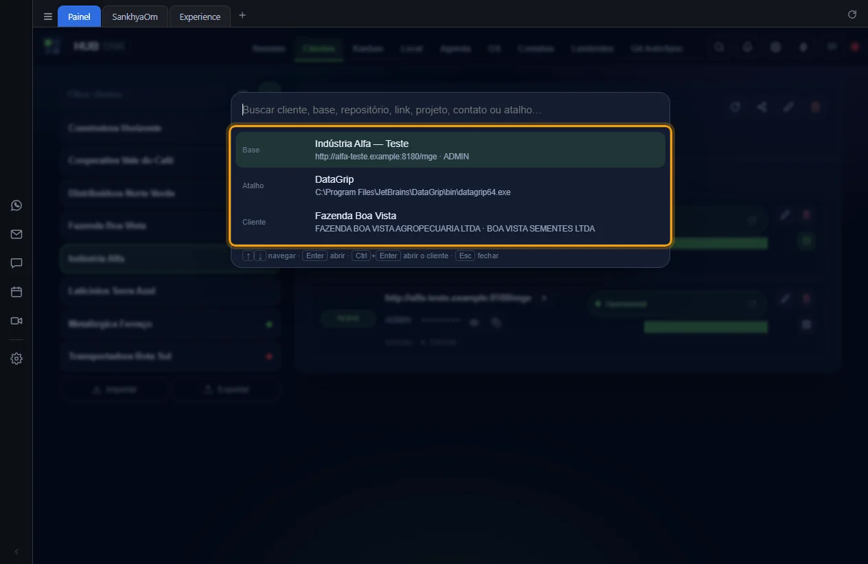868x564 pixels.
Task: Open settings via the gear icon
Action: 16,359
